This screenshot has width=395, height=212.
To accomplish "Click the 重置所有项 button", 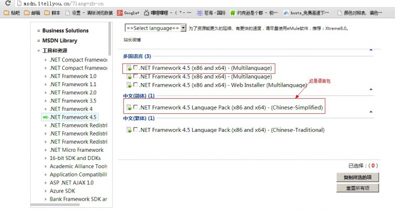I will click(358, 188).
